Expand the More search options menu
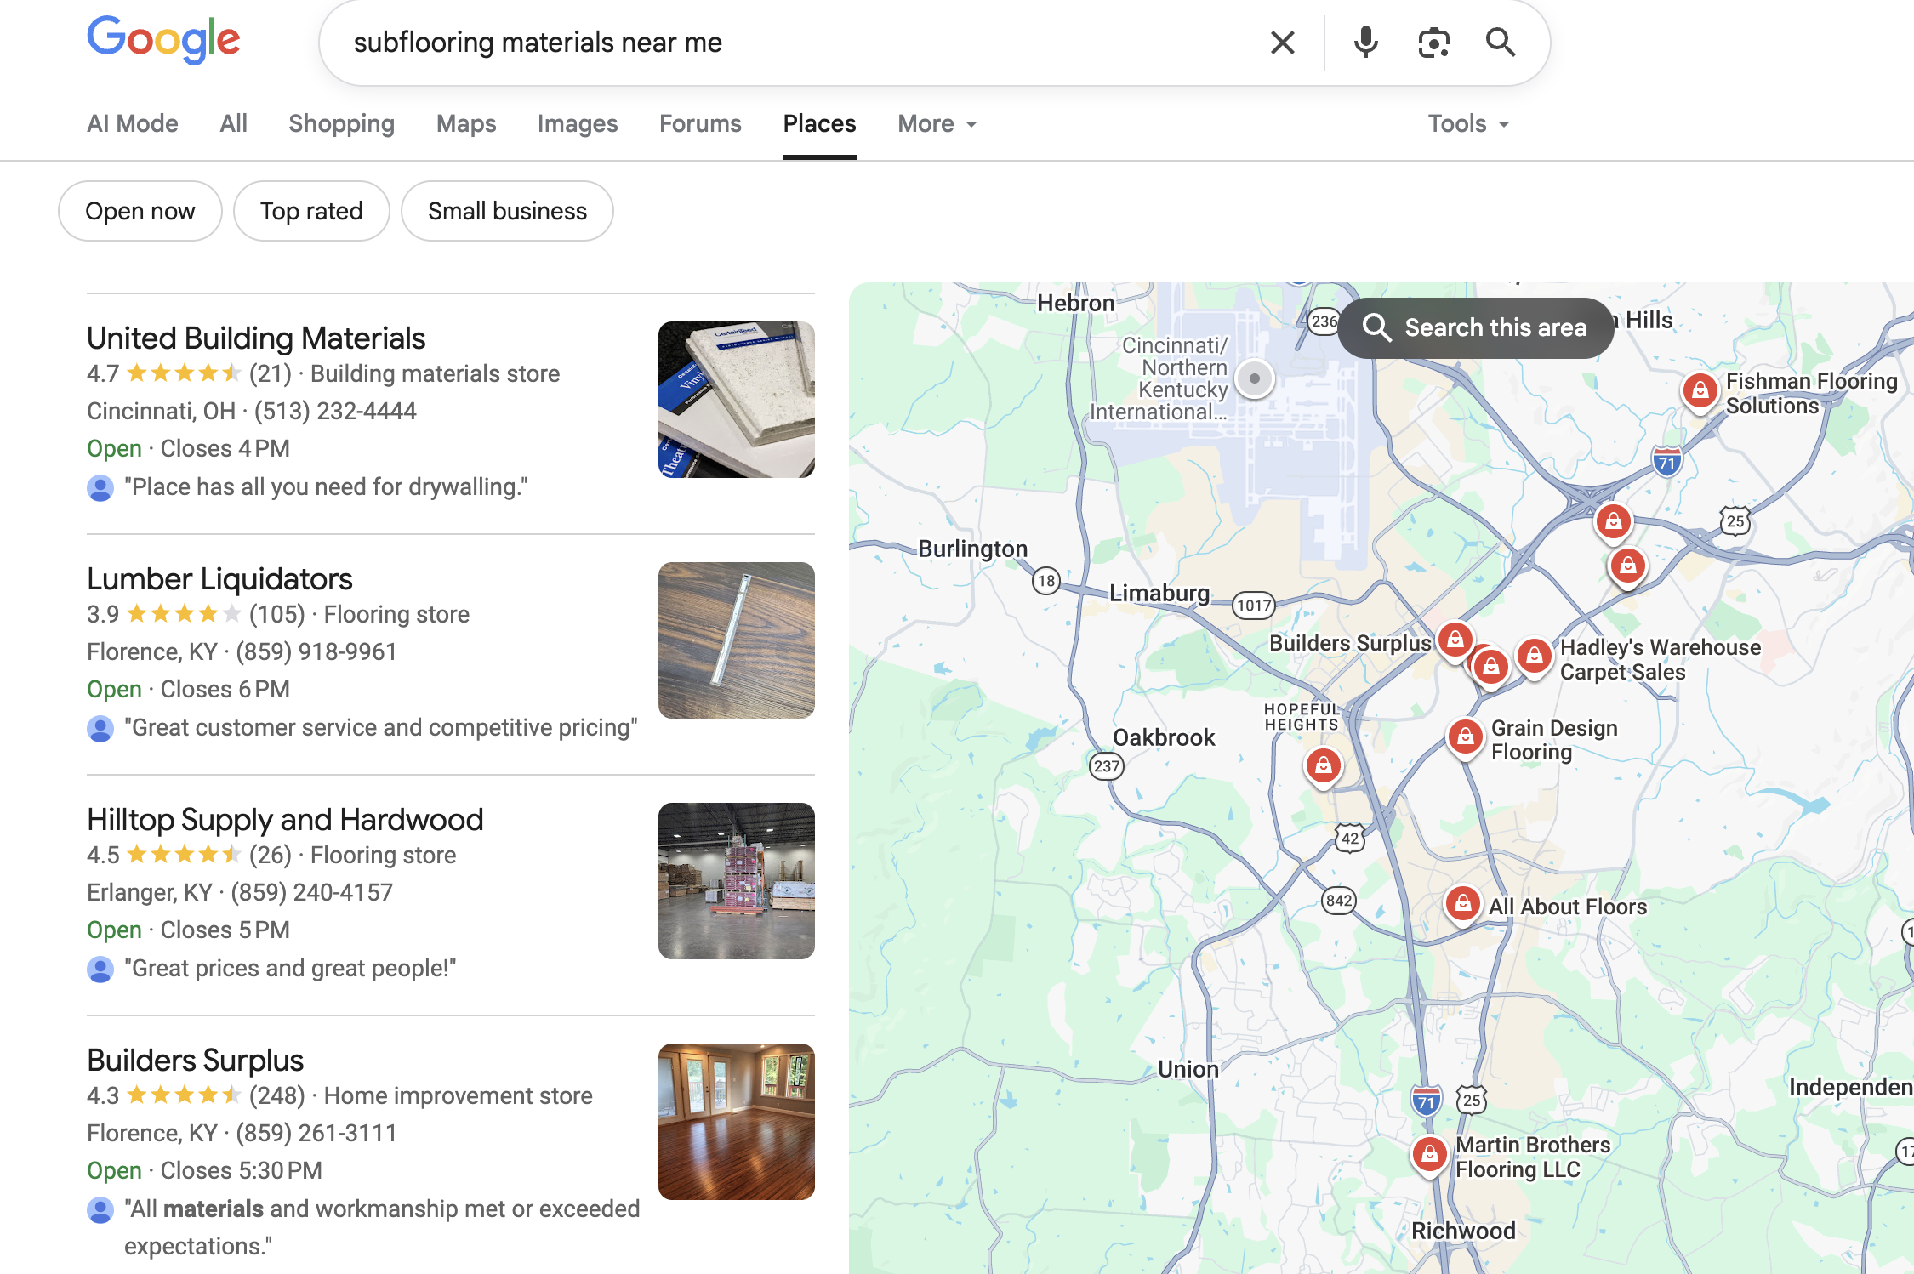The width and height of the screenshot is (1914, 1274). coord(937,124)
